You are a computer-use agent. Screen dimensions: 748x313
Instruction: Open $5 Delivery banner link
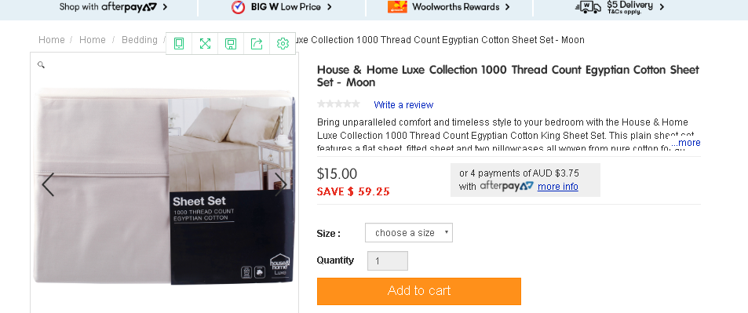click(x=620, y=7)
